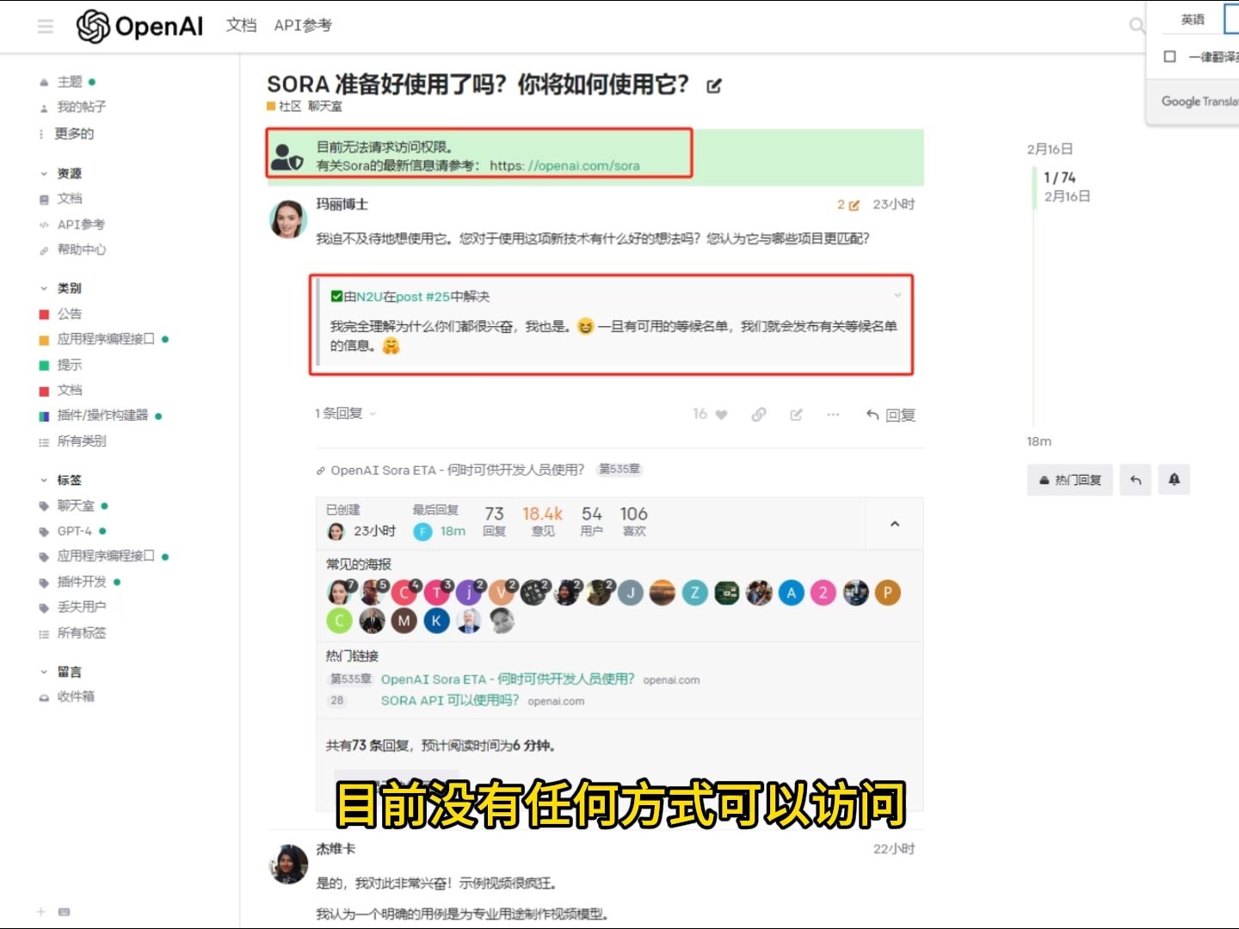The height and width of the screenshot is (929, 1239).
Task: Click the OpenAI logo
Action: click(139, 26)
